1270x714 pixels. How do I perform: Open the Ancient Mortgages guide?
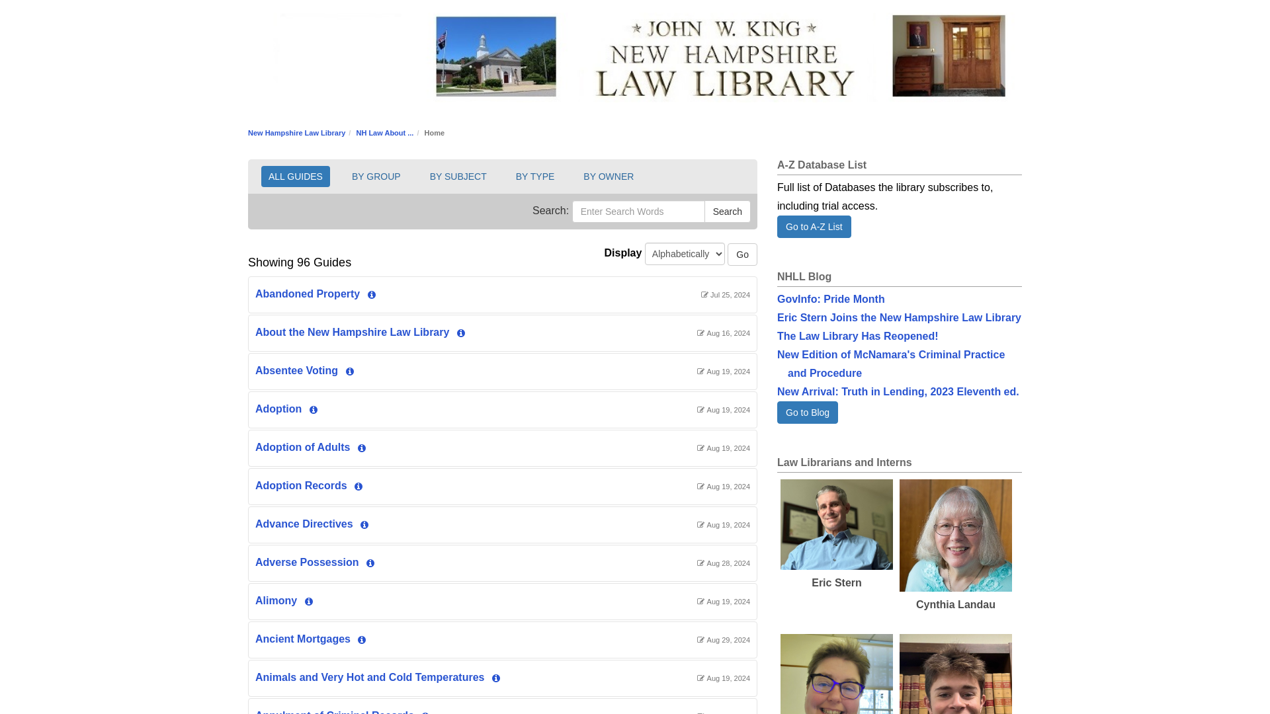303,639
